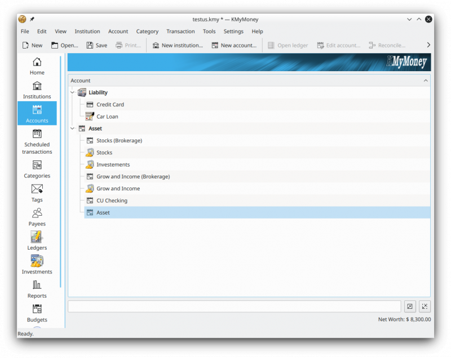Open the View menu
451x358 pixels.
[x=60, y=32]
